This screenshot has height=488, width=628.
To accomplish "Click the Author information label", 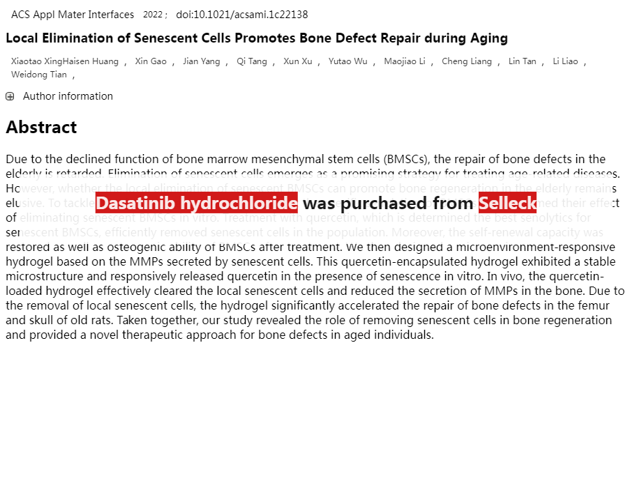I will coord(68,96).
